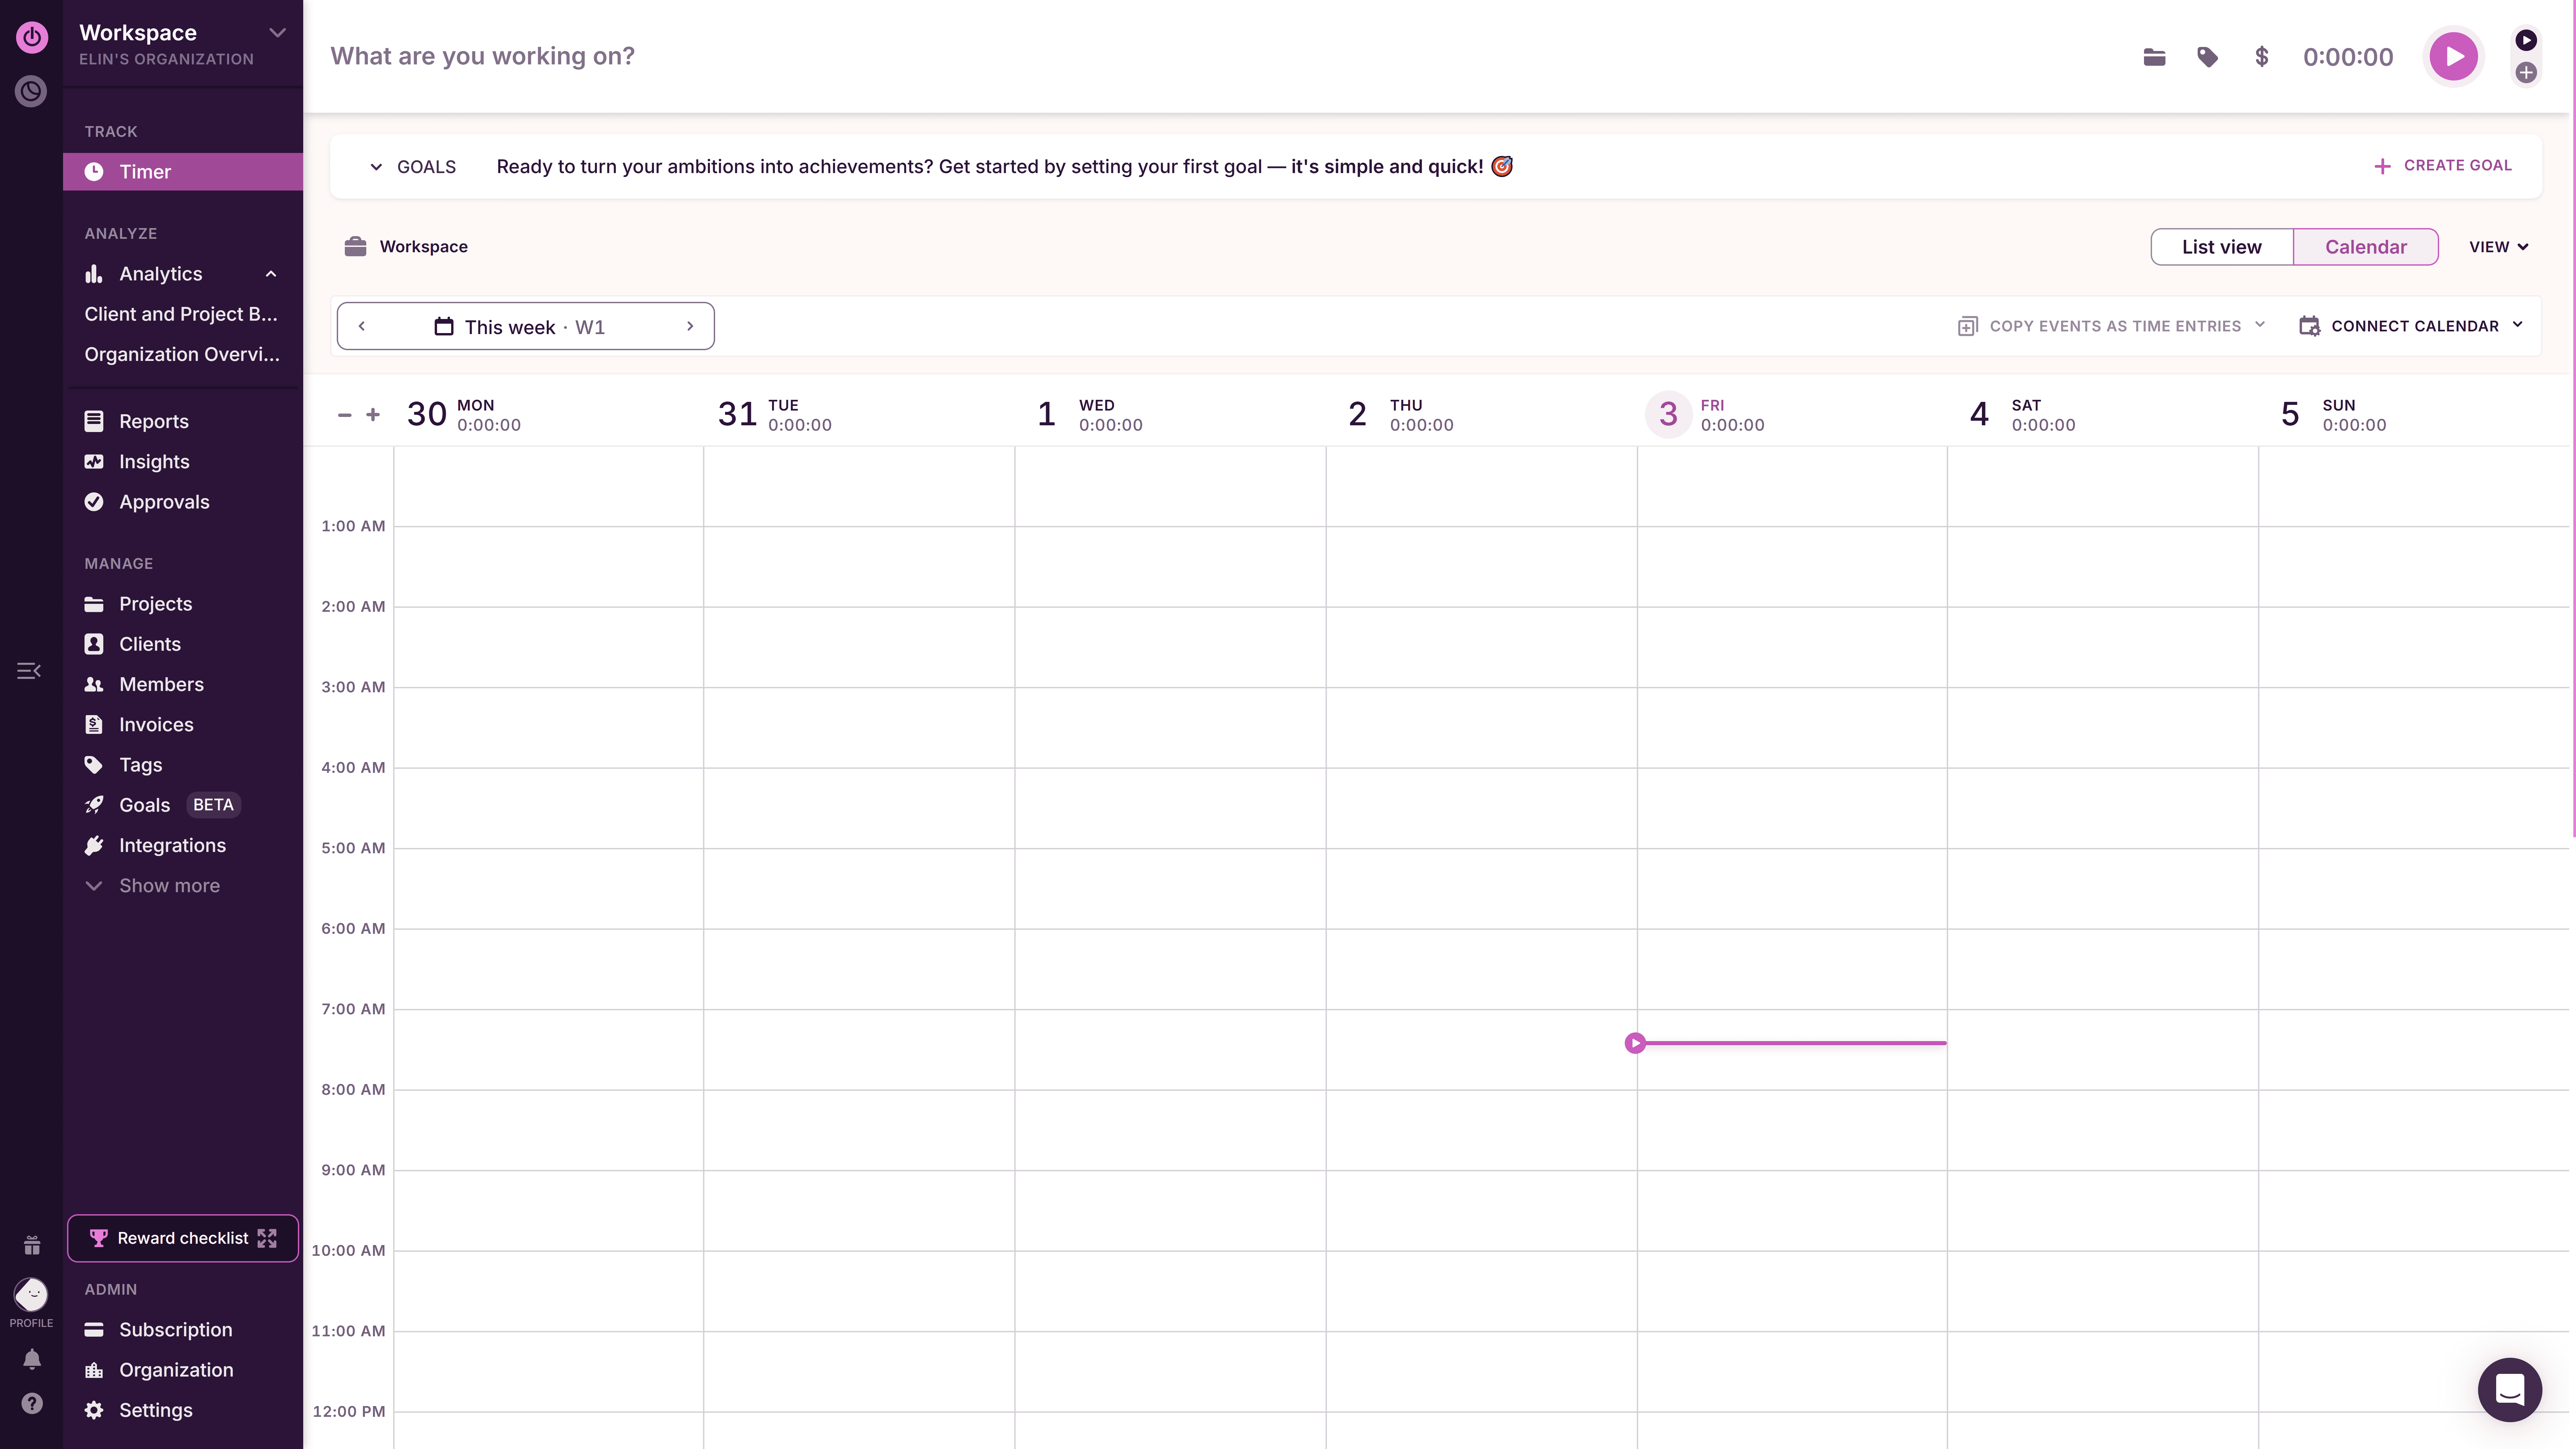Click CREATE GOAL
The height and width of the screenshot is (1449, 2576).
pos(2443,166)
